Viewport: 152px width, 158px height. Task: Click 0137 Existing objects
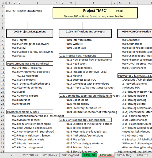click(79, 147)
